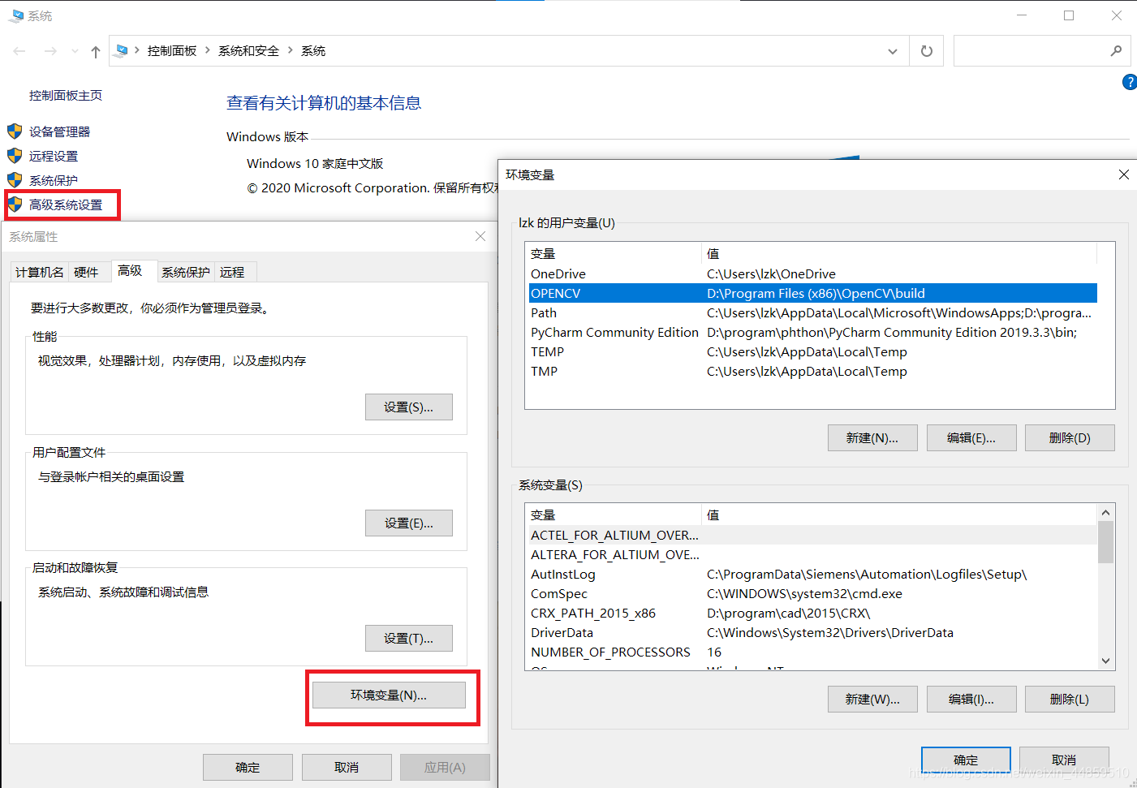Viewport: 1137px width, 788px height.
Task: Select ACTEL_FOR_ALTIUM_OVER... system variable
Action: click(x=812, y=536)
